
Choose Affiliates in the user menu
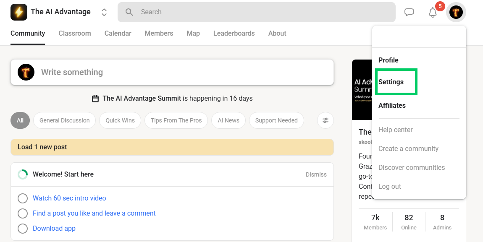coord(392,105)
